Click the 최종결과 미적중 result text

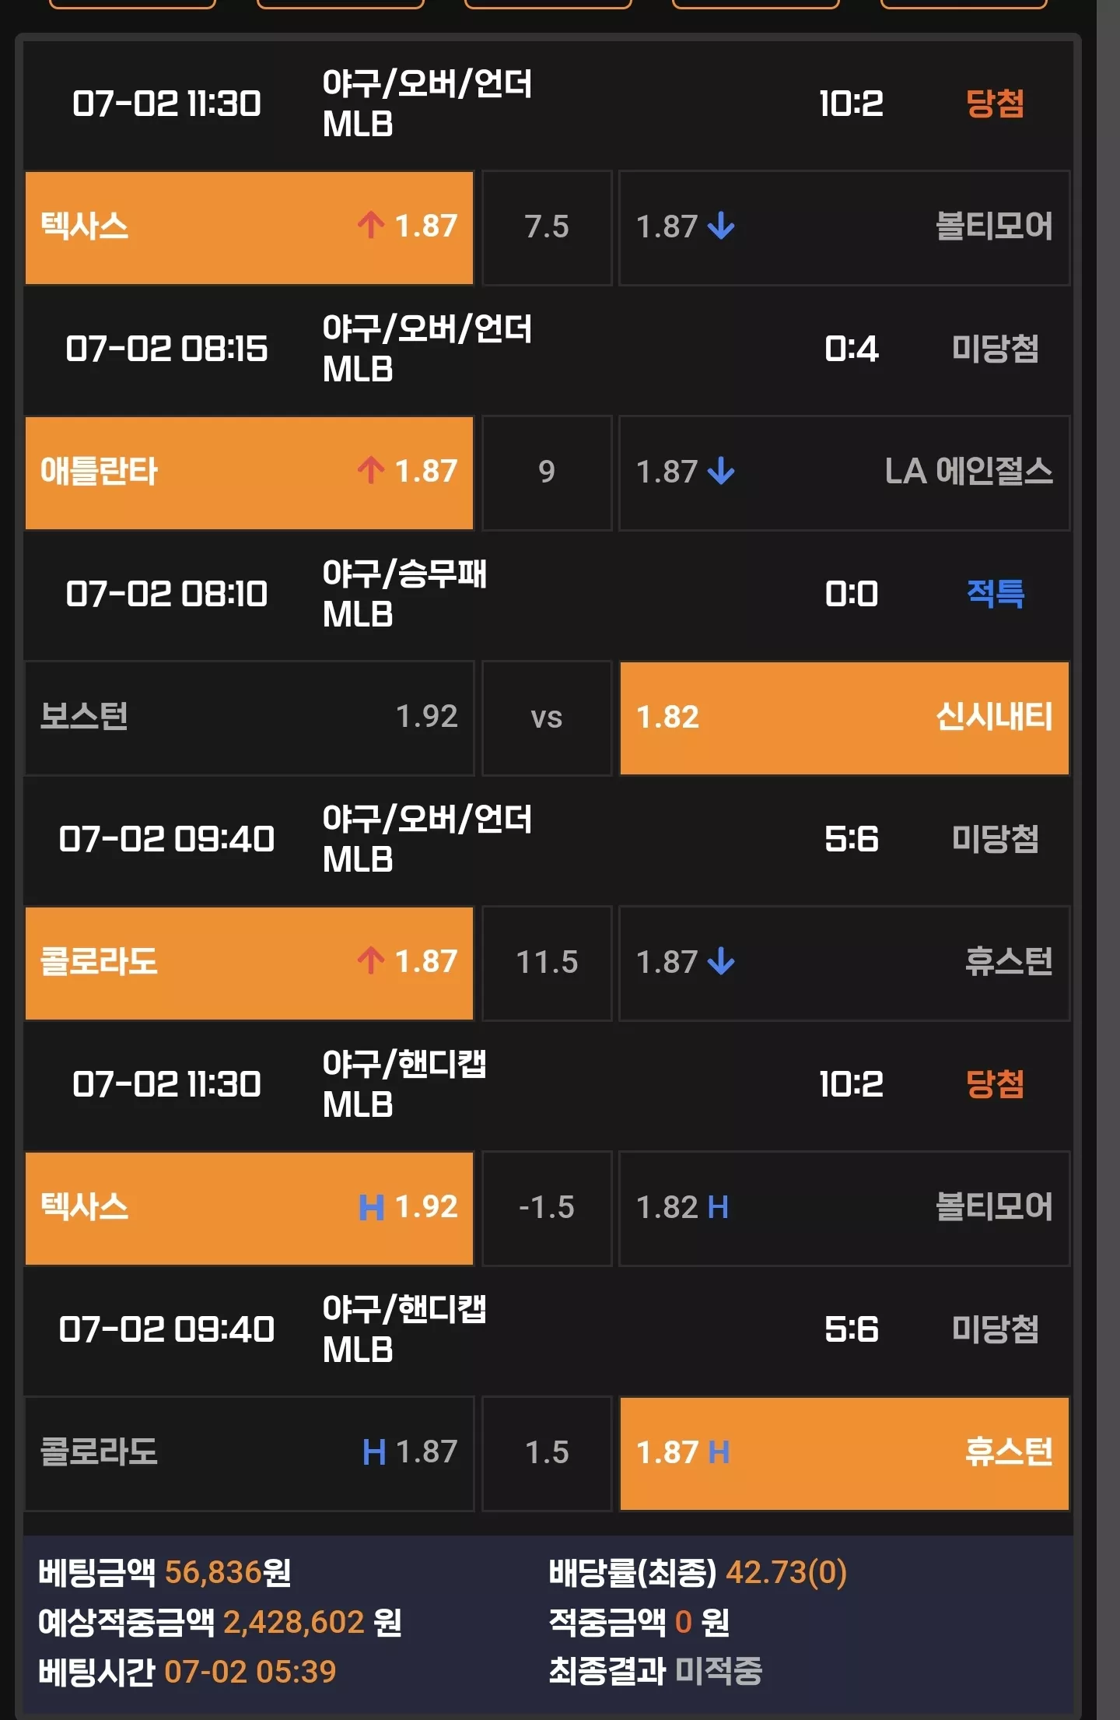click(656, 1671)
